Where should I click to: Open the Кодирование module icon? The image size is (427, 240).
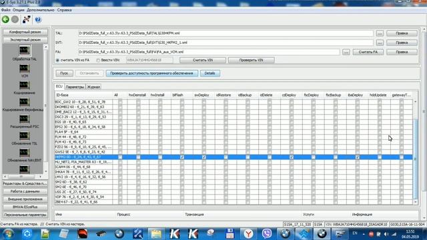(25, 85)
